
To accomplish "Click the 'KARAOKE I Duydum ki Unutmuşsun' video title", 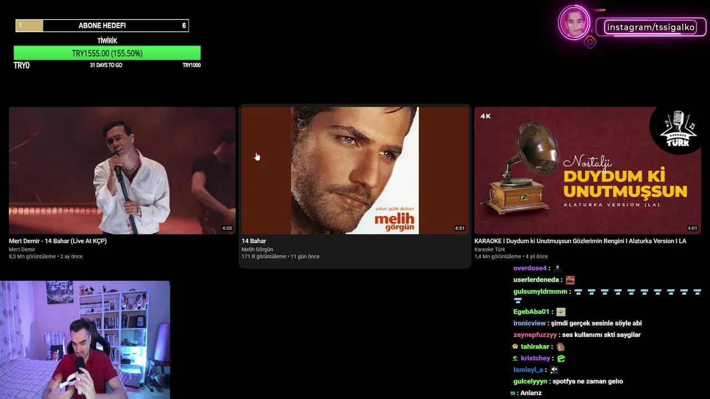I will pyautogui.click(x=580, y=241).
